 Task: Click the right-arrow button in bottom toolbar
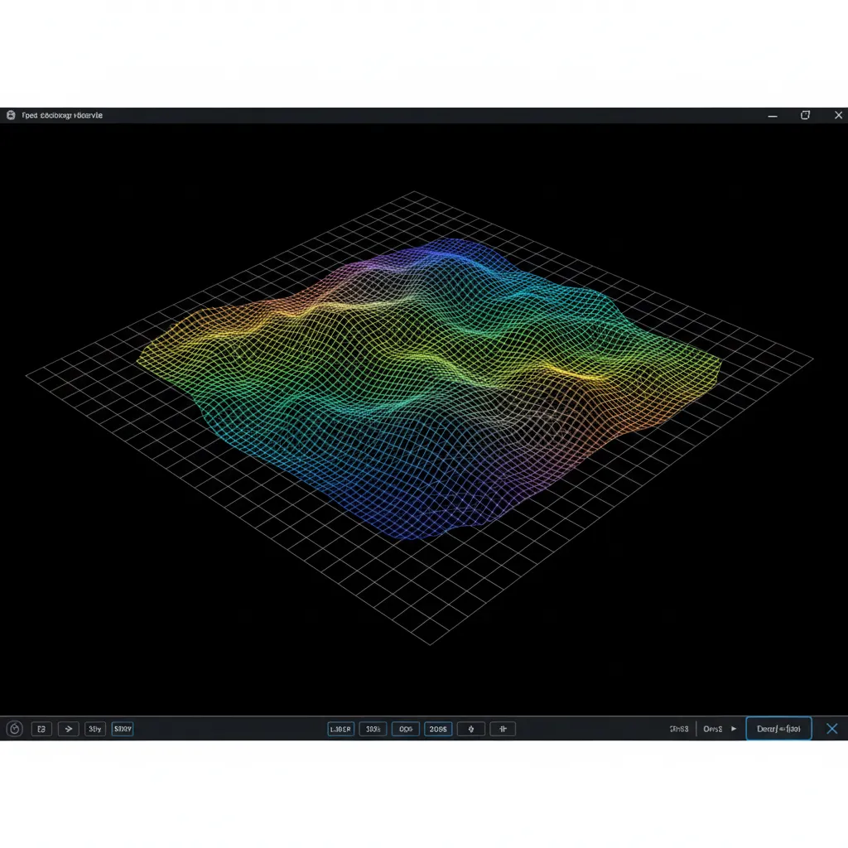[x=69, y=729]
